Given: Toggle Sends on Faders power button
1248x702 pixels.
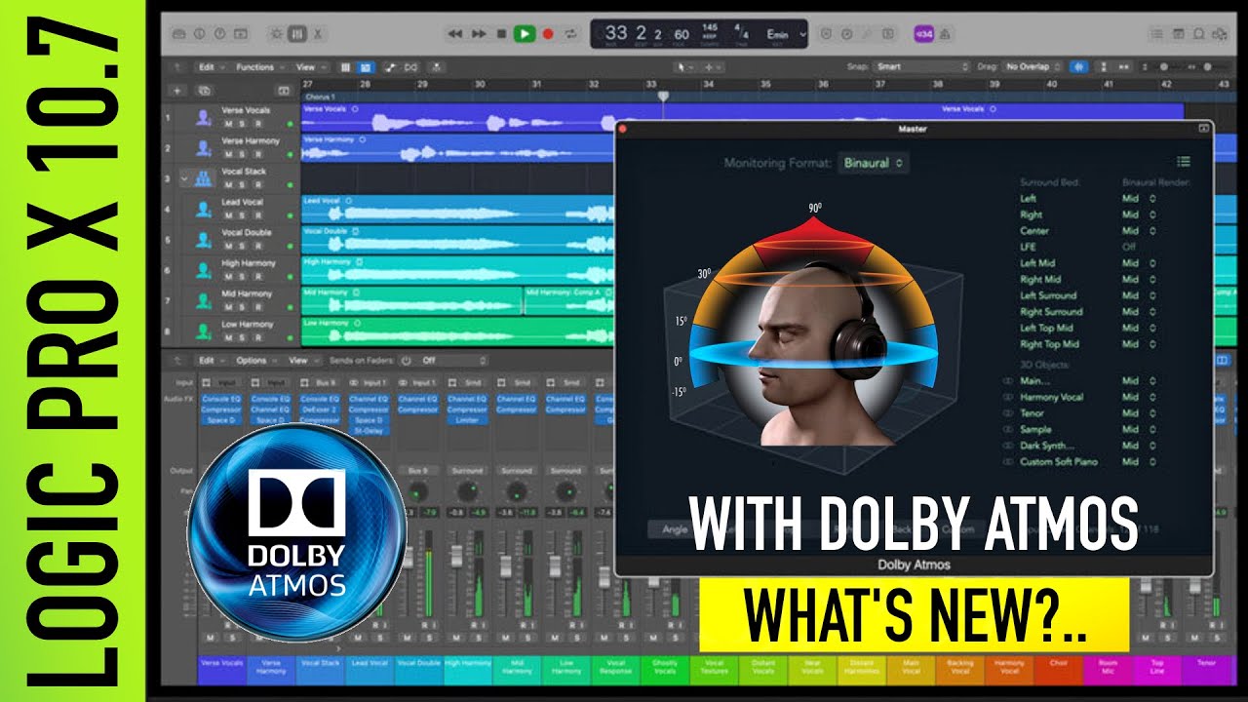Looking at the screenshot, I should [x=407, y=360].
